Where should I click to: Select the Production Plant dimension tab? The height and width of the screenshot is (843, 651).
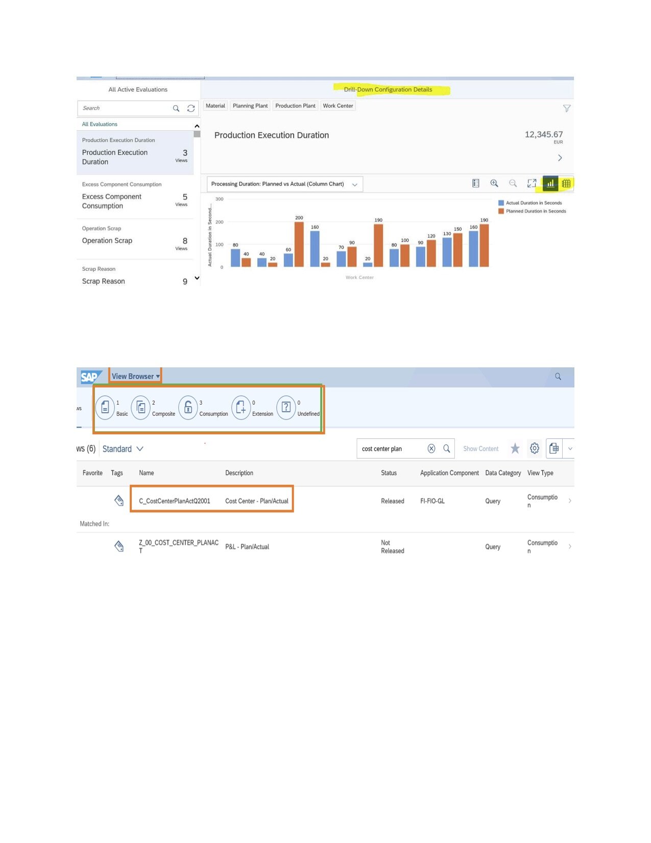click(x=295, y=106)
